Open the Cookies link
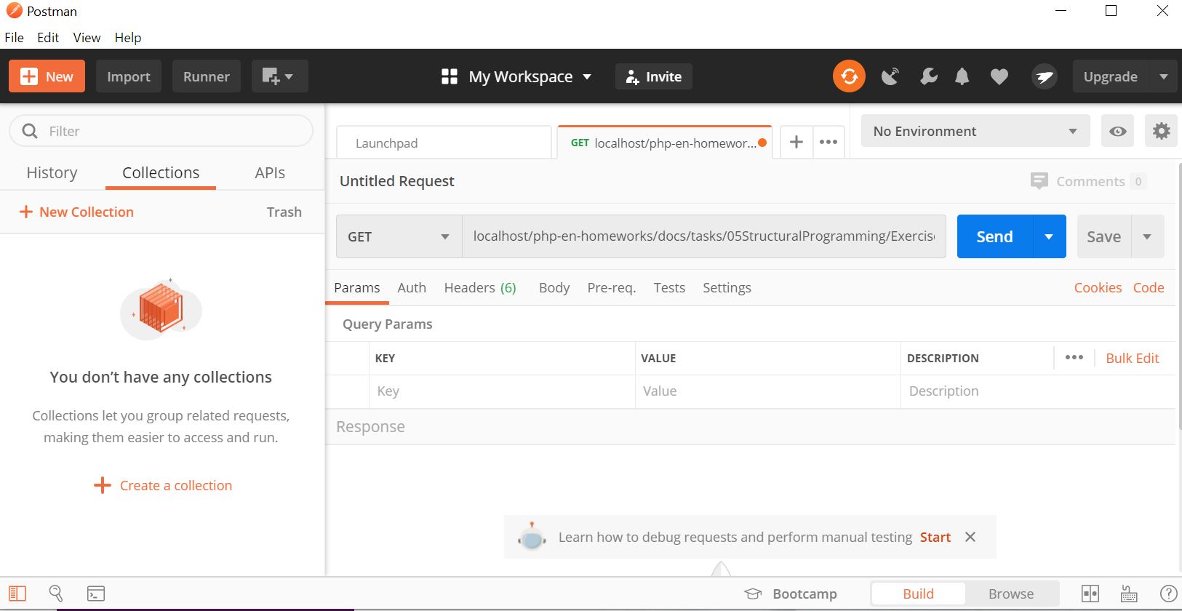This screenshot has width=1182, height=611. click(1098, 288)
